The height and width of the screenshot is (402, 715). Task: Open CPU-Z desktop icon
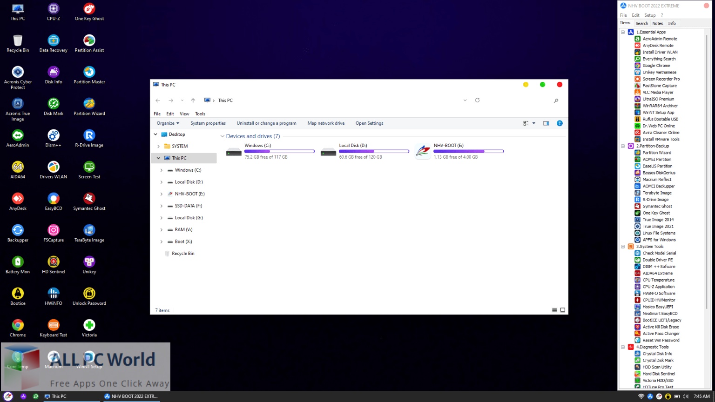point(54,12)
